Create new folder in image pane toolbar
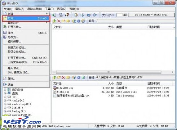This screenshot has width=177, height=130. [x=63, y=21]
